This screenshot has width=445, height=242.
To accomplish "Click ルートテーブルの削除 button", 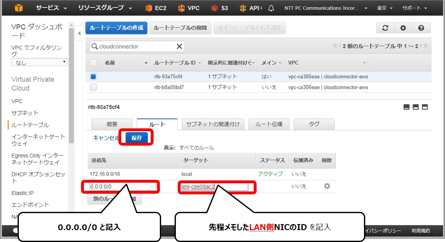I will [180, 28].
